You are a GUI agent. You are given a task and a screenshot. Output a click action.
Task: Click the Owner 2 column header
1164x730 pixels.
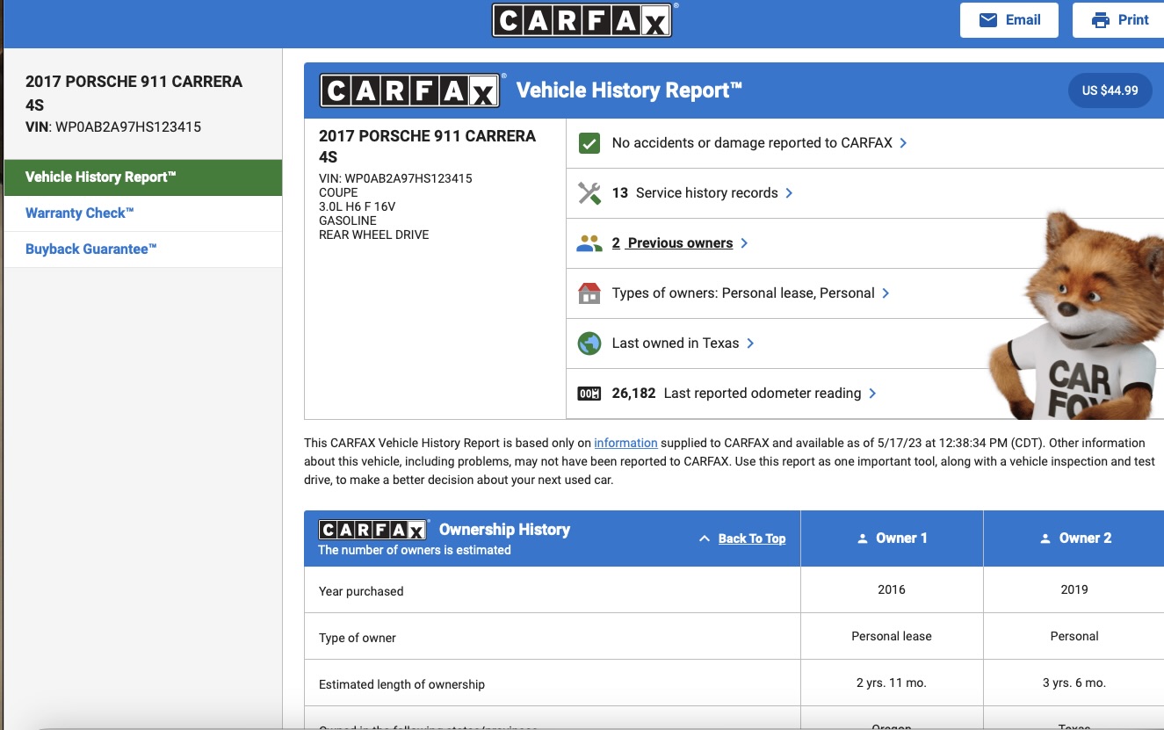point(1074,538)
